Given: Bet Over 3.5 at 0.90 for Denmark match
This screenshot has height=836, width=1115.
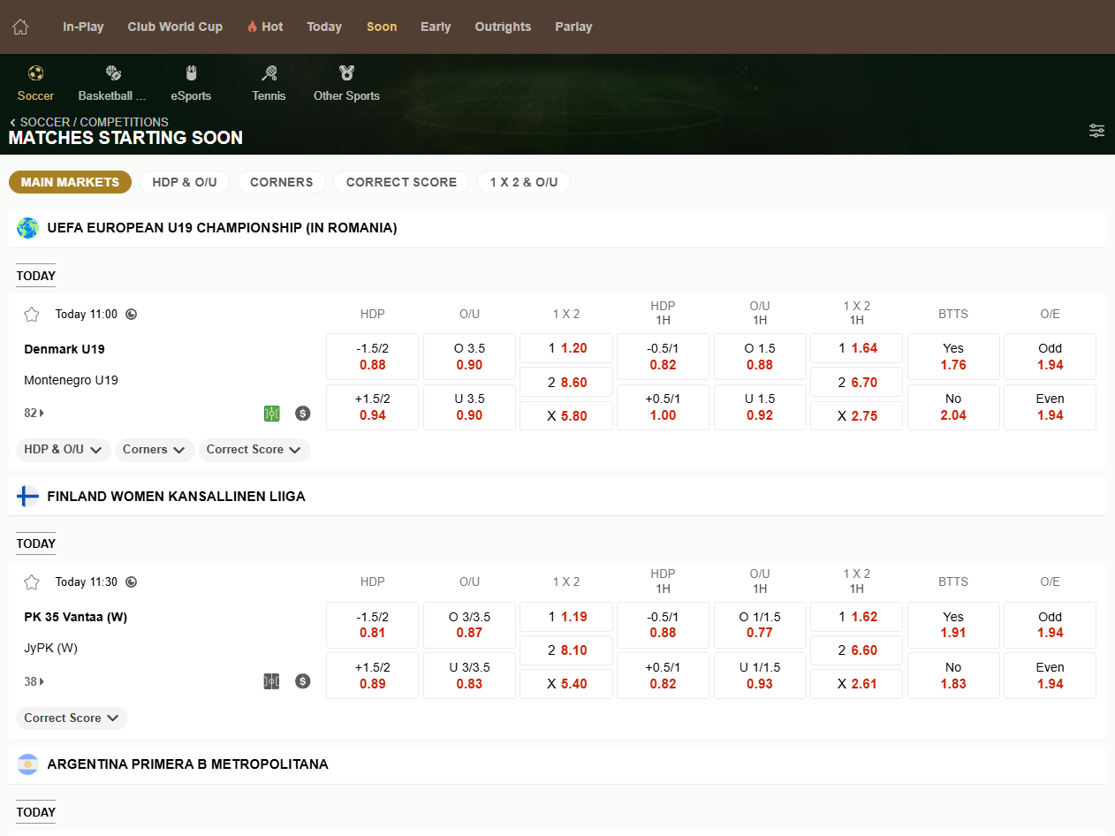Looking at the screenshot, I should coord(469,356).
